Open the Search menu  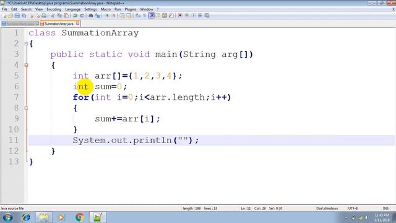26,9
